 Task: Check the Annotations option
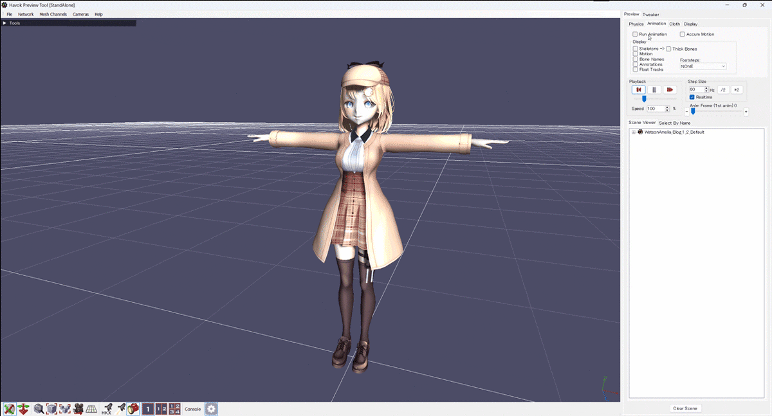tap(635, 64)
